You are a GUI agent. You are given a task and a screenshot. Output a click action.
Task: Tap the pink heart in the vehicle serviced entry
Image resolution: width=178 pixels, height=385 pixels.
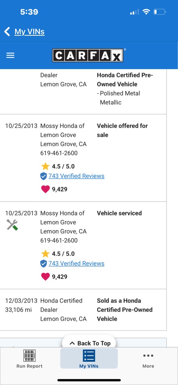[45, 277]
